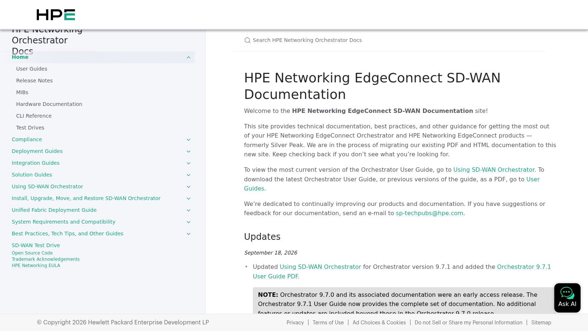Open Trademark Acknowledgements link
Viewport: 588px width, 331px height.
46,259
